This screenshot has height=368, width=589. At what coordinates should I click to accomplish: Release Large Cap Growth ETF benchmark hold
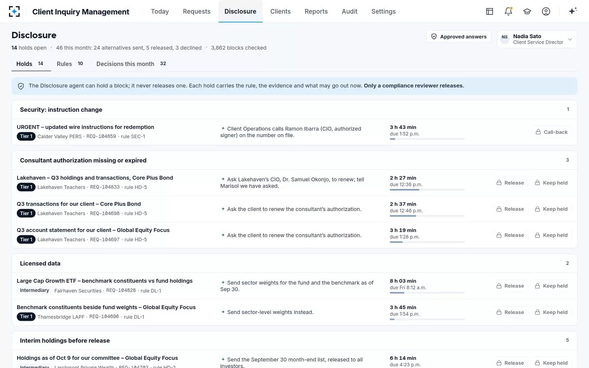510,286
